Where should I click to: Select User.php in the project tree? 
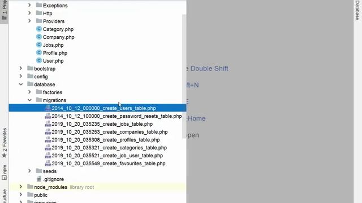pos(53,61)
